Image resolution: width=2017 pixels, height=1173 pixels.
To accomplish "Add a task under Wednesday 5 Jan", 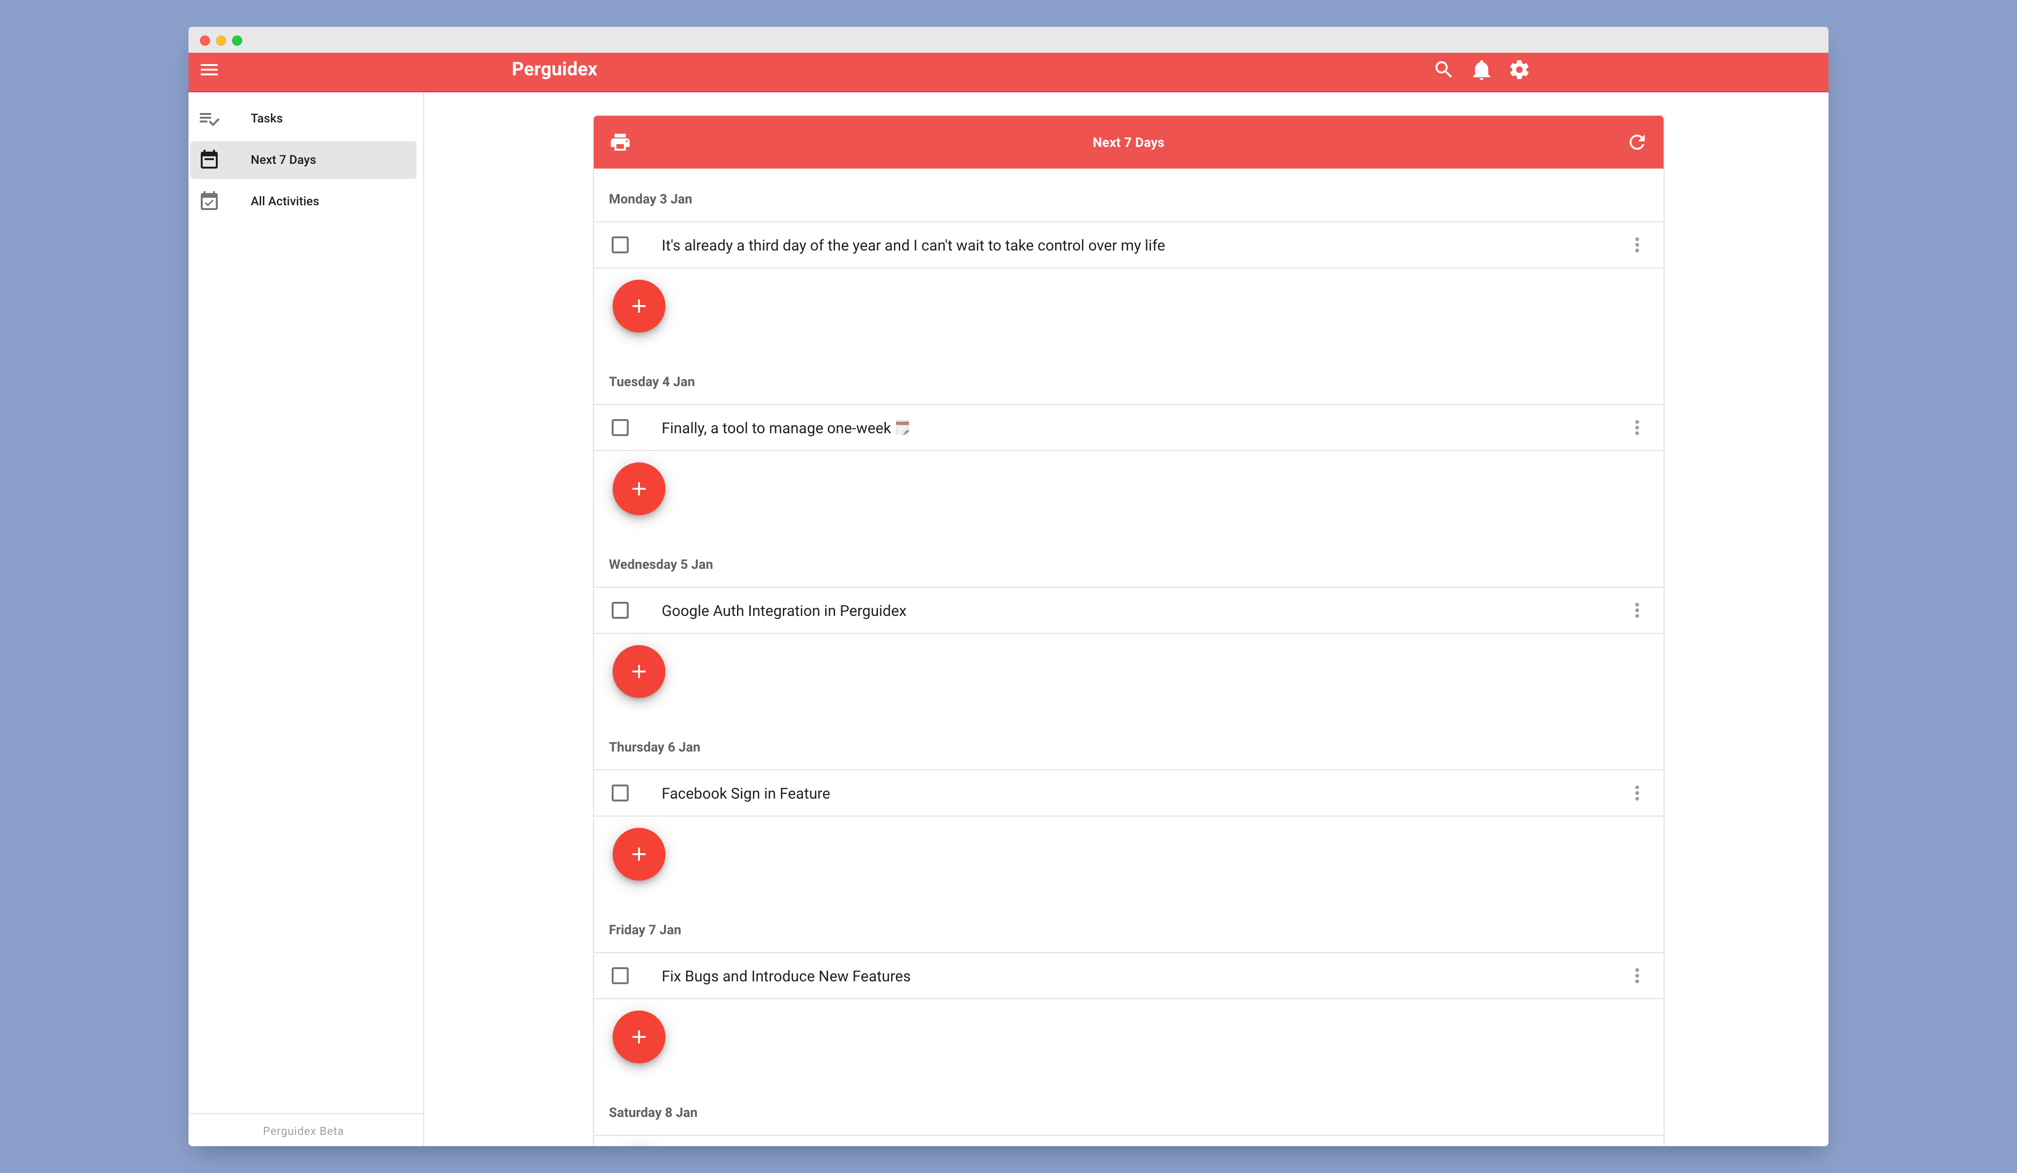I will click(638, 671).
